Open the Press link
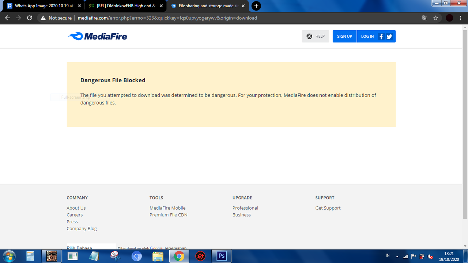The height and width of the screenshot is (263, 468). click(x=72, y=221)
